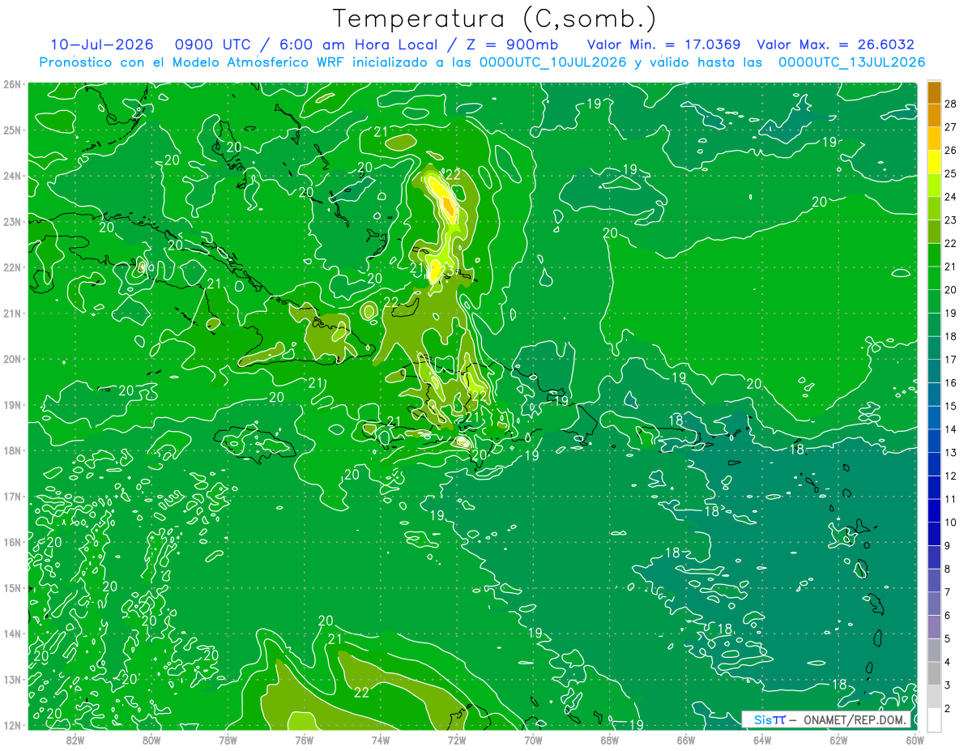Click "Valor Min. = 17.0369" in header
972x751 pixels.
click(664, 45)
